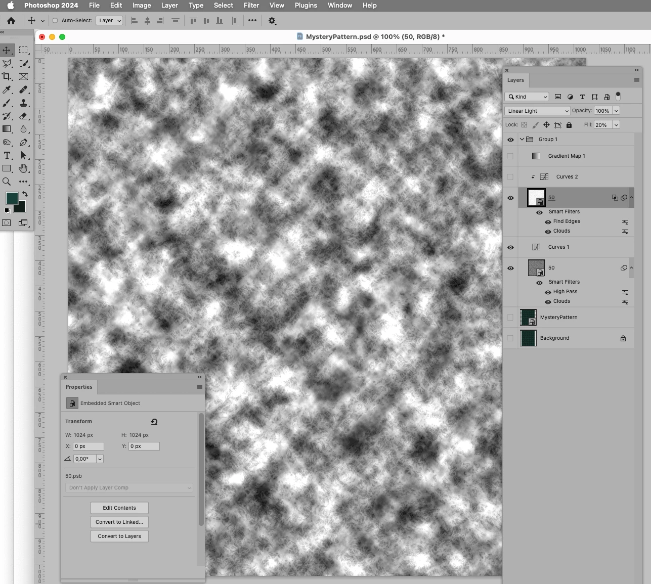Select the Lasso tool
651x584 pixels.
(x=7, y=63)
